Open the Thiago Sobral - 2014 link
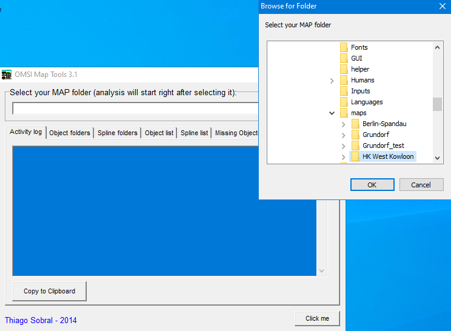The image size is (451, 331). (x=41, y=320)
